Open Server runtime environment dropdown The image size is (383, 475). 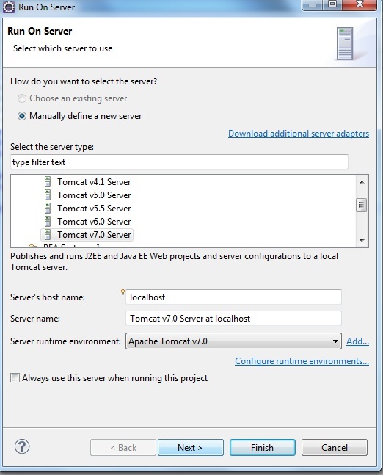tap(233, 341)
